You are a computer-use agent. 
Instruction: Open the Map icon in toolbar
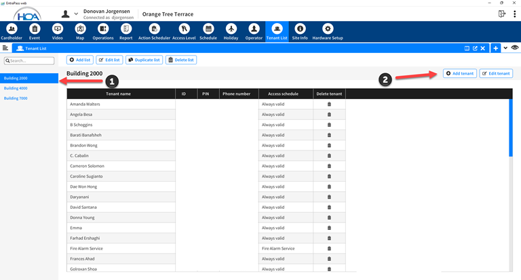80,28
